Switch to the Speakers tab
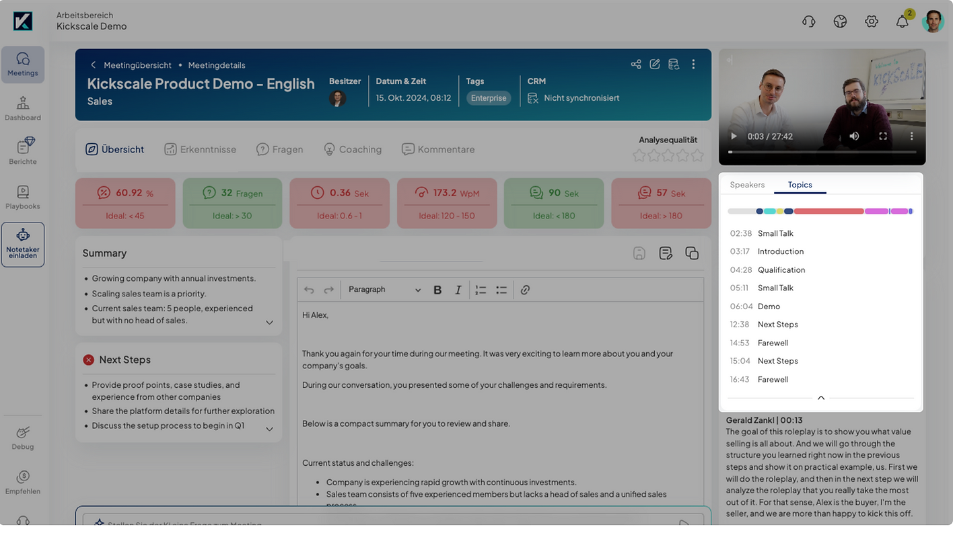 pos(747,185)
